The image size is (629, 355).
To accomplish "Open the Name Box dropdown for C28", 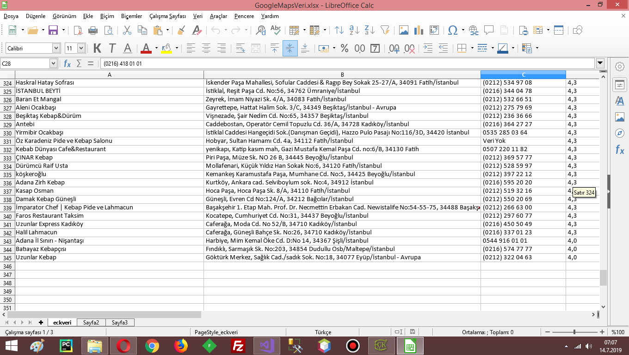I will pos(53,63).
